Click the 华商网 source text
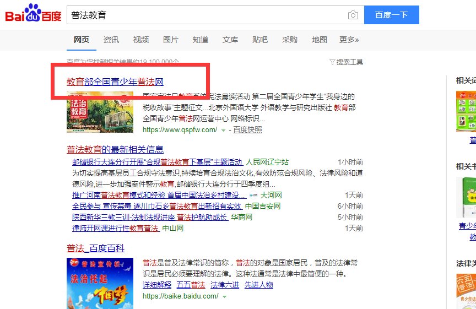The width and height of the screenshot is (476, 309). (x=242, y=218)
